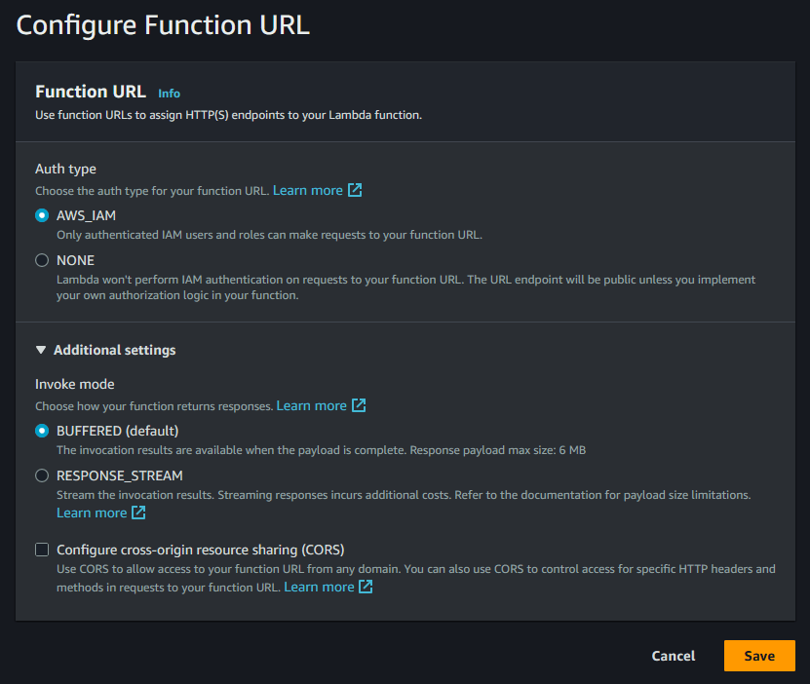Image resolution: width=810 pixels, height=684 pixels.
Task: Click Learn more in the CORS description
Action: 319,587
